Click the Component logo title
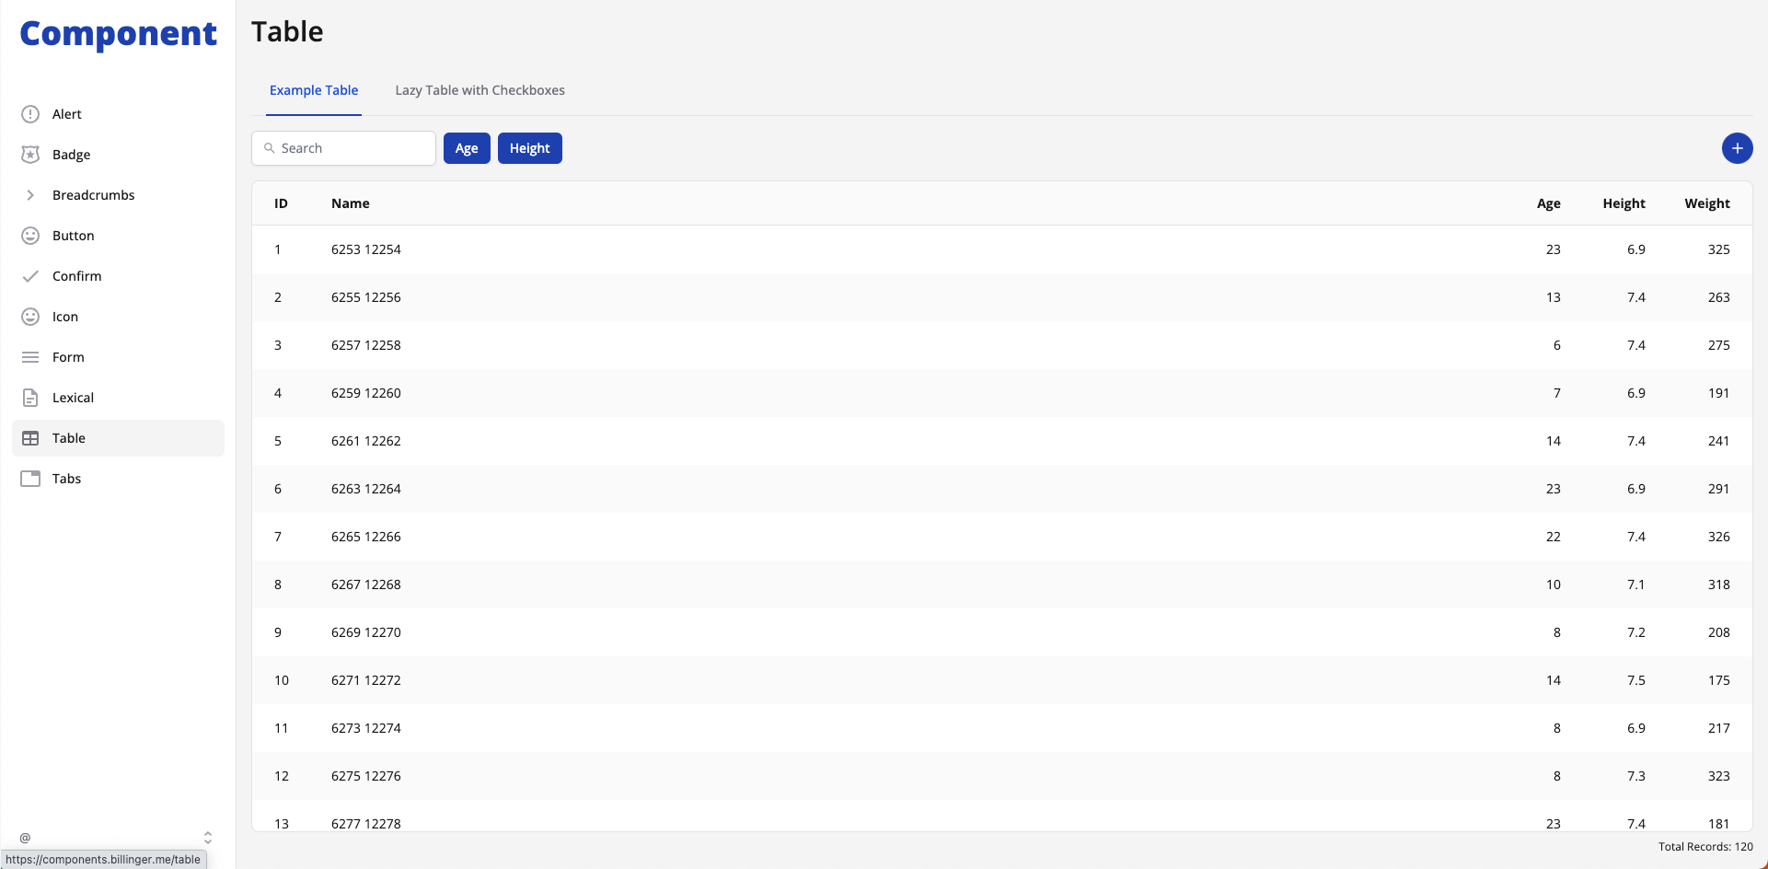Viewport: 1768px width, 869px height. pyautogui.click(x=118, y=34)
